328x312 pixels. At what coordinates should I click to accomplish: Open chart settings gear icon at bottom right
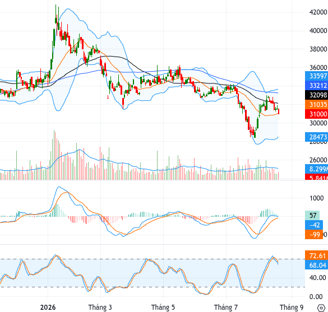tap(321, 308)
